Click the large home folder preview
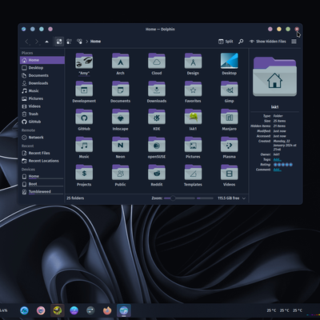 coord(274,77)
